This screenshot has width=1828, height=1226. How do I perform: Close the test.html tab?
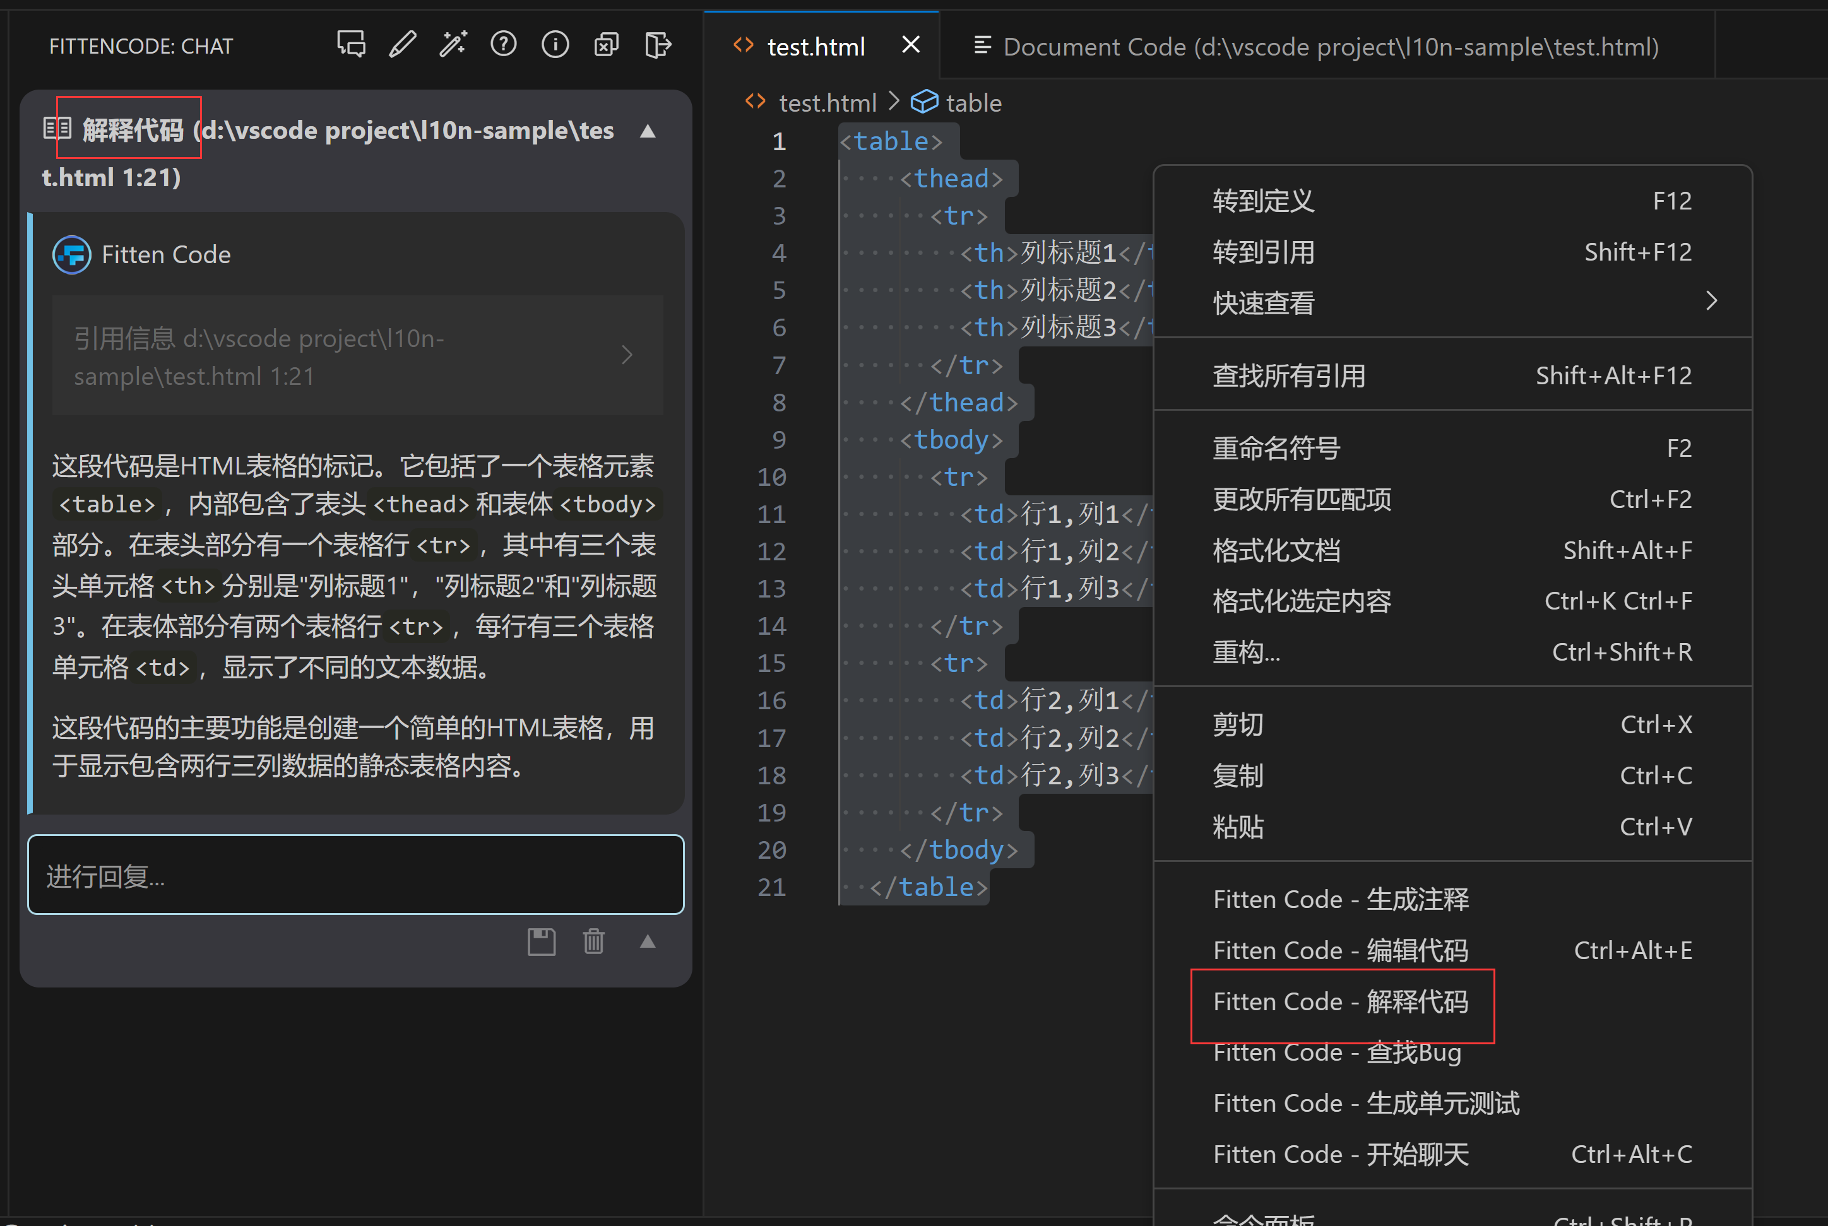[x=910, y=45]
